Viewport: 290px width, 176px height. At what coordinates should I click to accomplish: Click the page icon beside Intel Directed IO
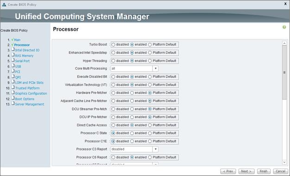pyautogui.click(x=13, y=49)
